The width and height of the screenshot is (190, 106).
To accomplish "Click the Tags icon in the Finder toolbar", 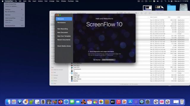I will click(145, 13).
